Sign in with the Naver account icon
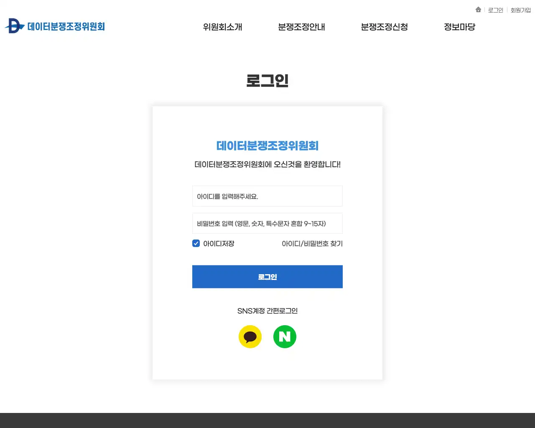Viewport: 535px width, 428px height. click(x=285, y=336)
